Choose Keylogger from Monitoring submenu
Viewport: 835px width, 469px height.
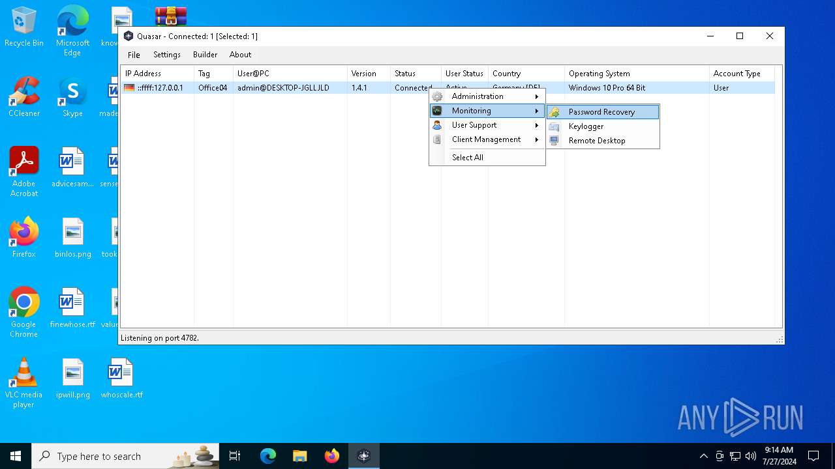(x=603, y=126)
